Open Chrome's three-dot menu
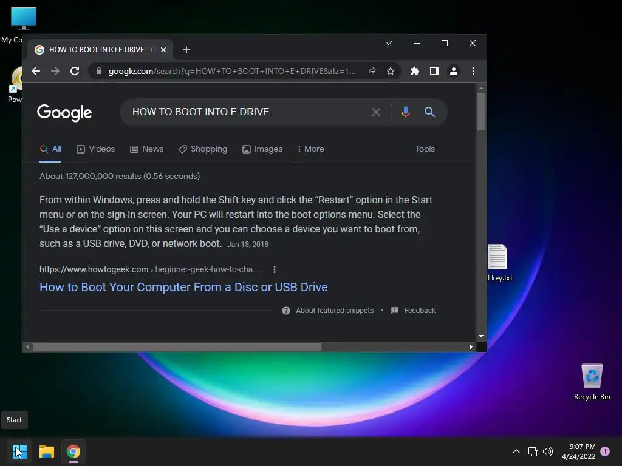The height and width of the screenshot is (466, 622). [473, 71]
